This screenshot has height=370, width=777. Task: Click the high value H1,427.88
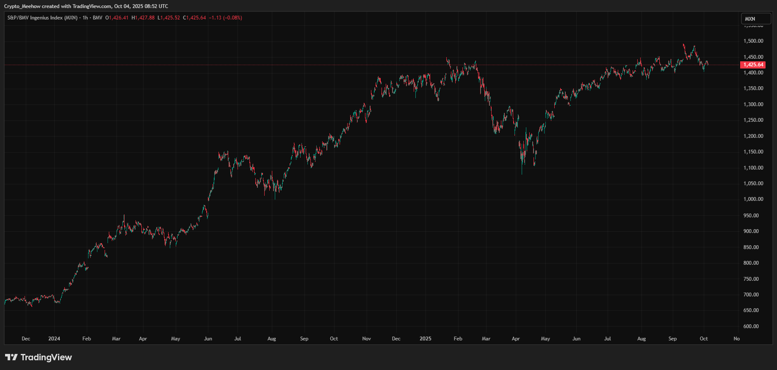pos(143,18)
